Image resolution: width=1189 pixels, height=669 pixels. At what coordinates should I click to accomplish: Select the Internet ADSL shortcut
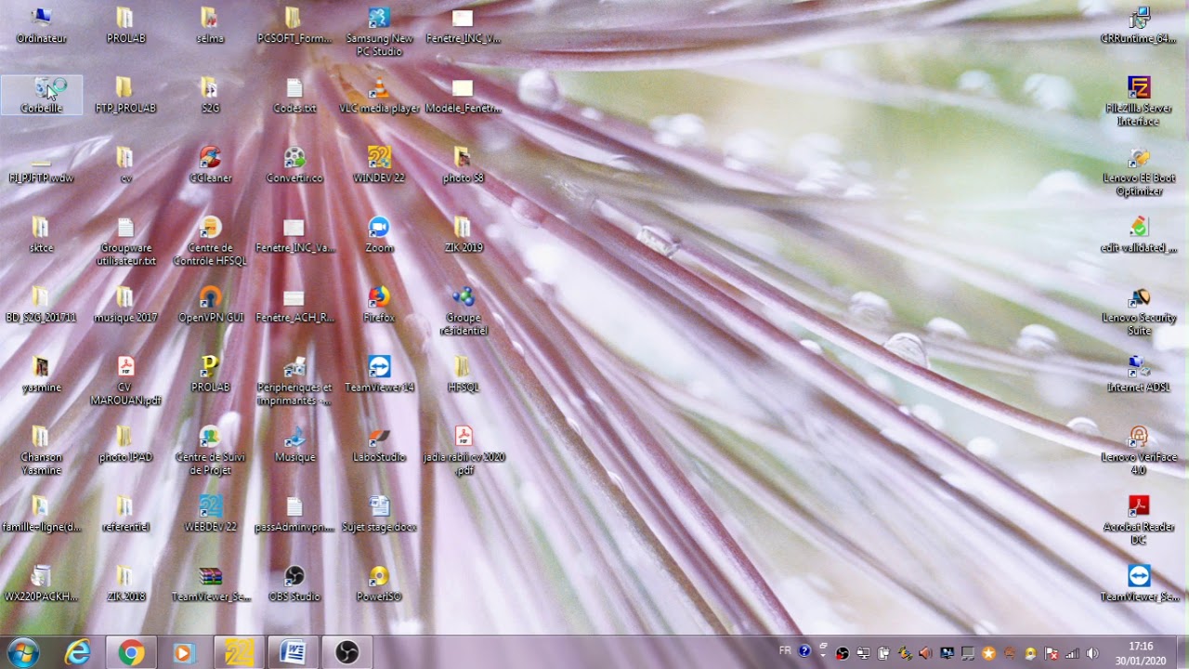pos(1139,374)
